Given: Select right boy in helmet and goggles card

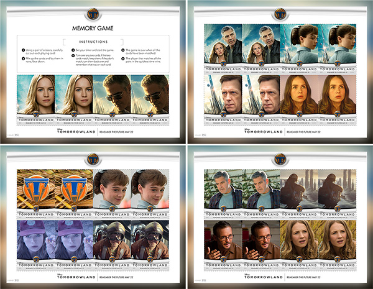Looking at the screenshot, I should pyautogui.click(x=150, y=245).
